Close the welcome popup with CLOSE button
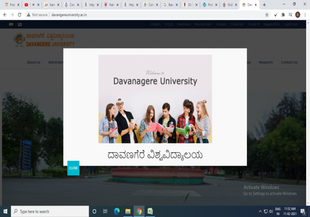310x217 pixels. pyautogui.click(x=73, y=168)
